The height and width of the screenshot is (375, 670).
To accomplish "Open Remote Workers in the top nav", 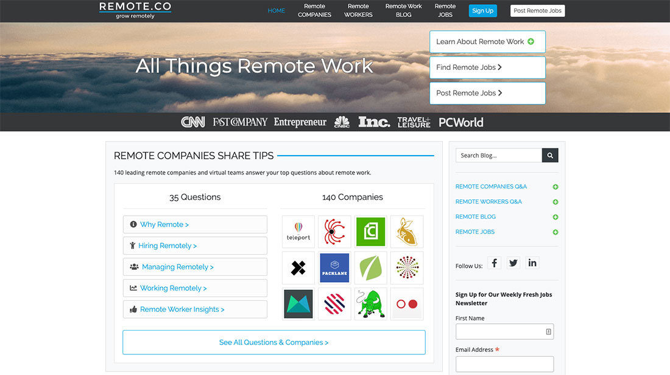I will tap(358, 11).
